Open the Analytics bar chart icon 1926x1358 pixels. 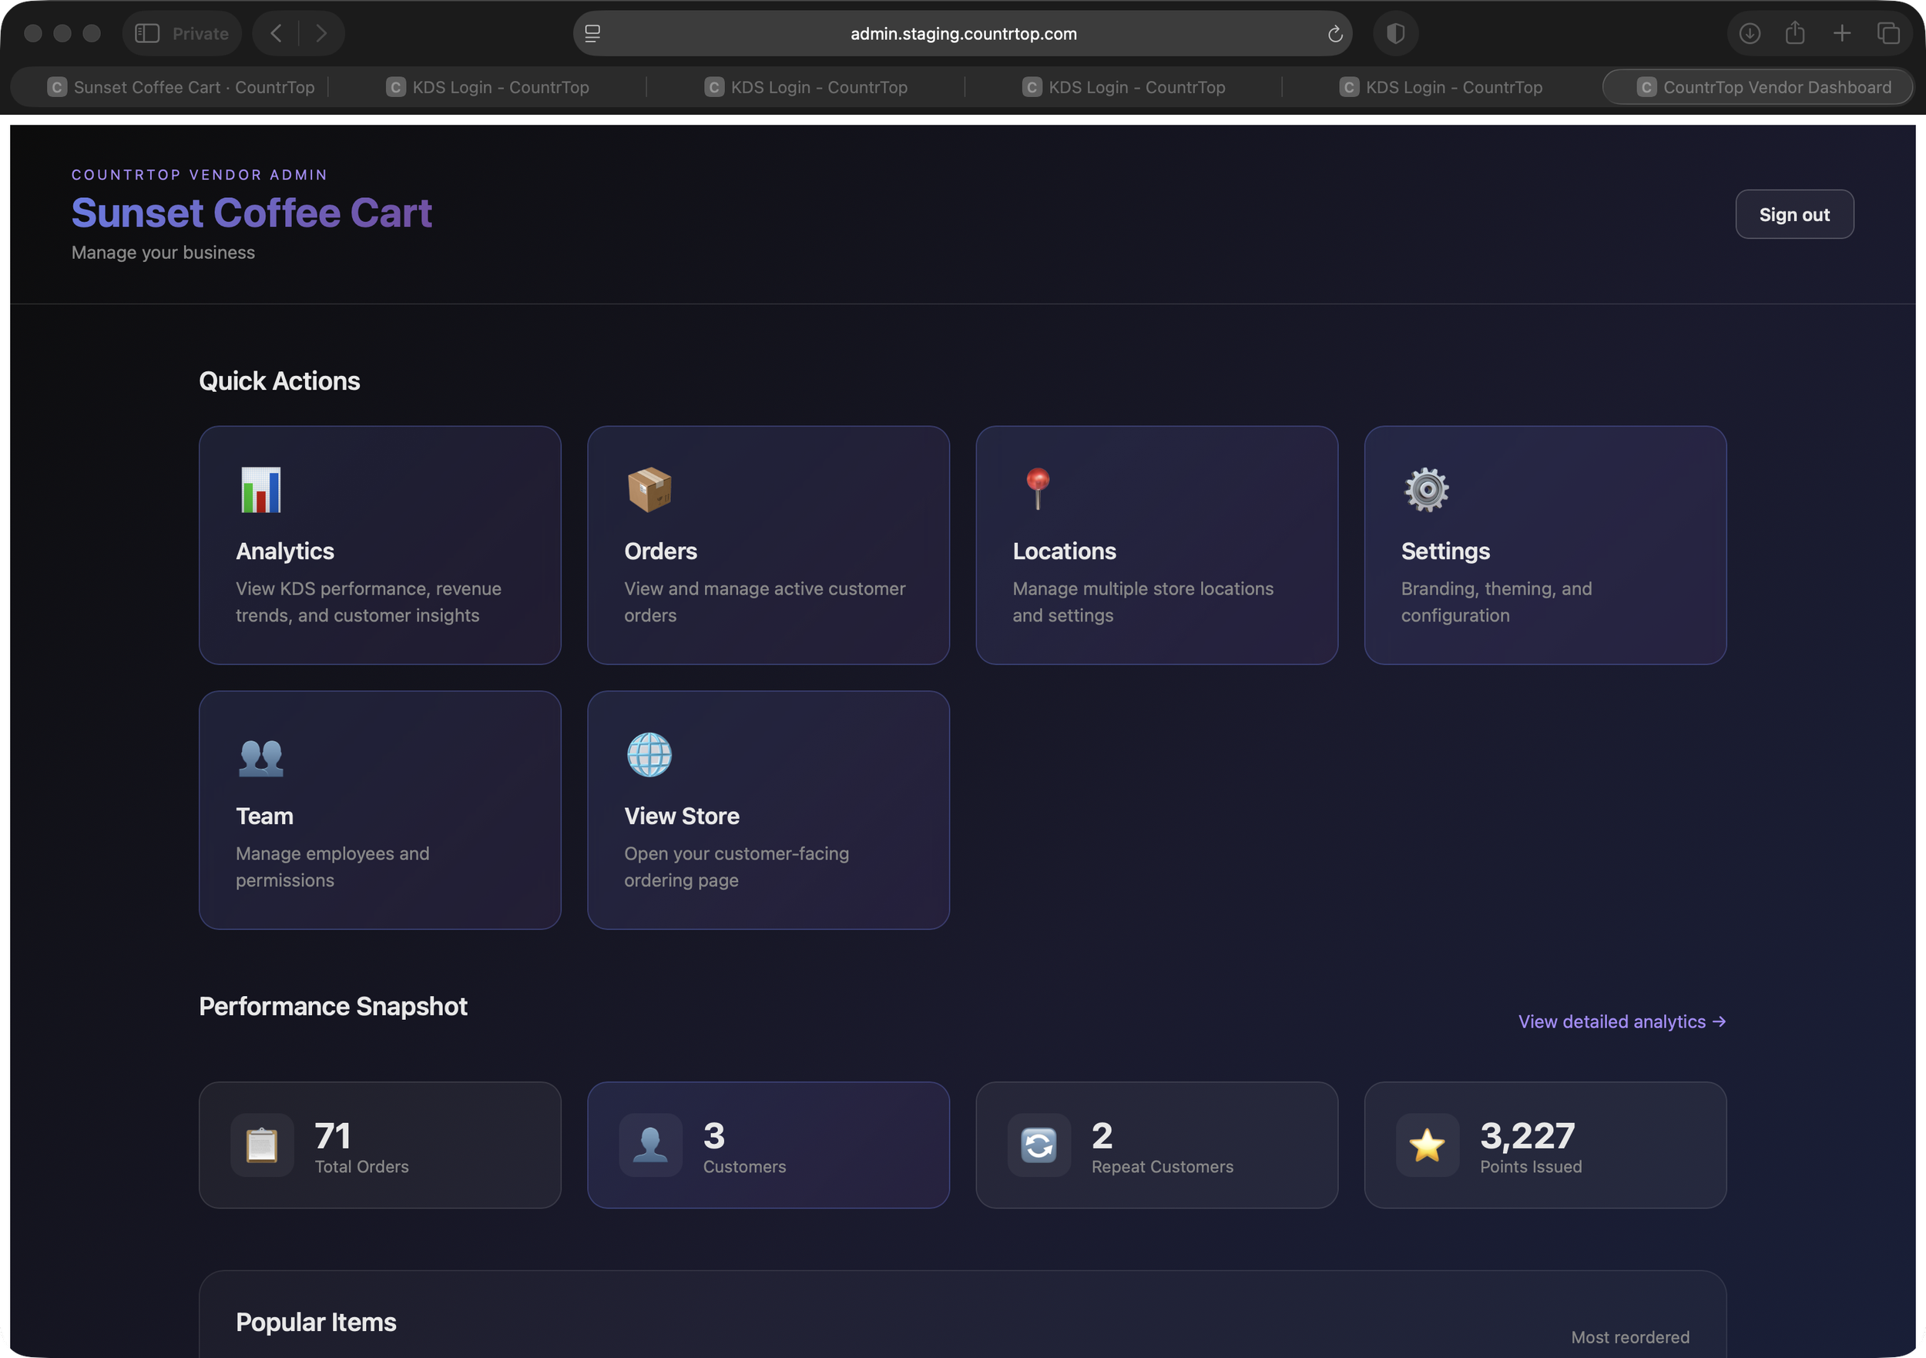pos(261,490)
